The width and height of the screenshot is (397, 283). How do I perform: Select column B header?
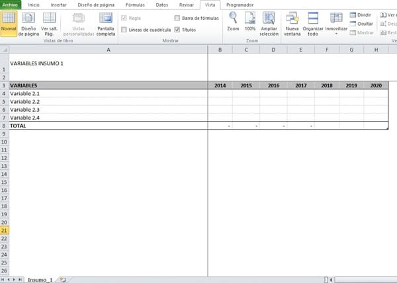point(220,50)
